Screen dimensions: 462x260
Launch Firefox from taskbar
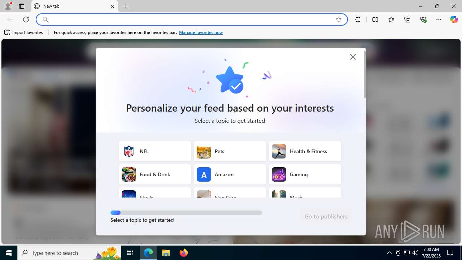pyautogui.click(x=183, y=253)
